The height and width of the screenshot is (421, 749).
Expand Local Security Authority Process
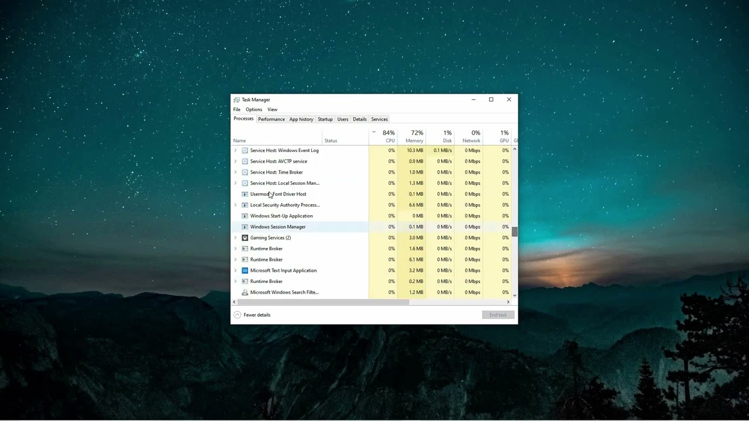235,205
